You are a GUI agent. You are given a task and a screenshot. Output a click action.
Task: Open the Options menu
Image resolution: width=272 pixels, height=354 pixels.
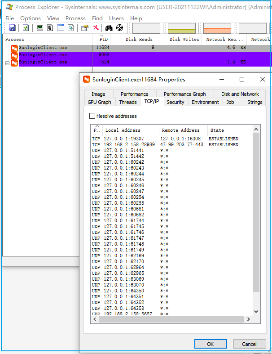(31, 18)
